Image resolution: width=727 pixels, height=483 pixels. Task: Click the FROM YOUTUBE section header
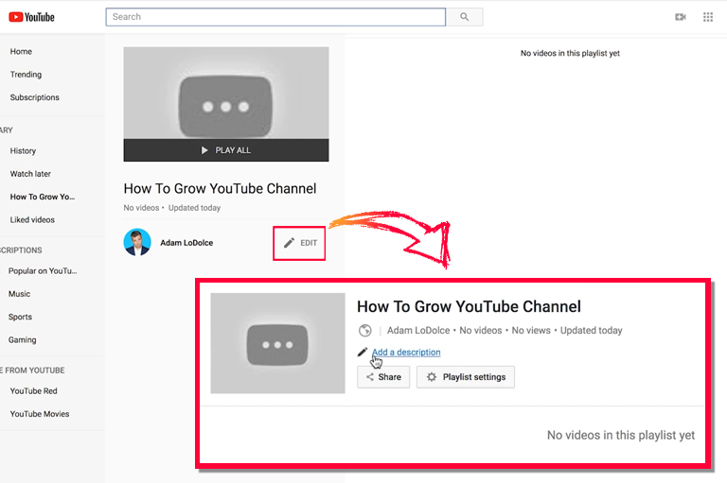pos(32,371)
